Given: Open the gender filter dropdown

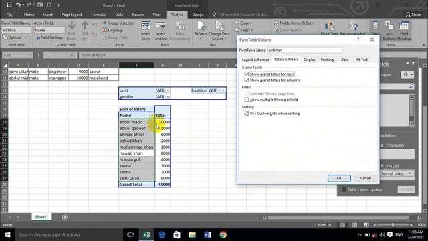Looking at the screenshot, I should (168, 96).
